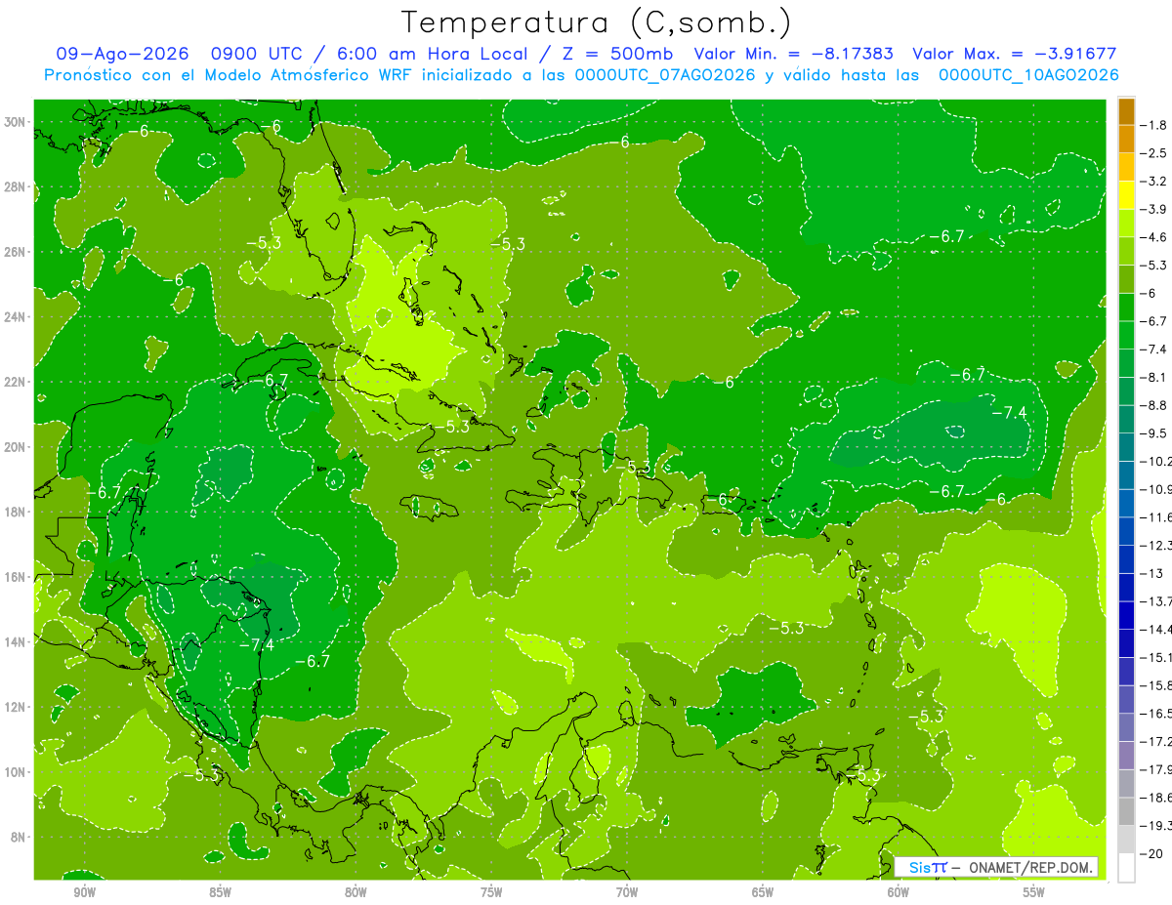Click the 10N latitude label

[16, 771]
